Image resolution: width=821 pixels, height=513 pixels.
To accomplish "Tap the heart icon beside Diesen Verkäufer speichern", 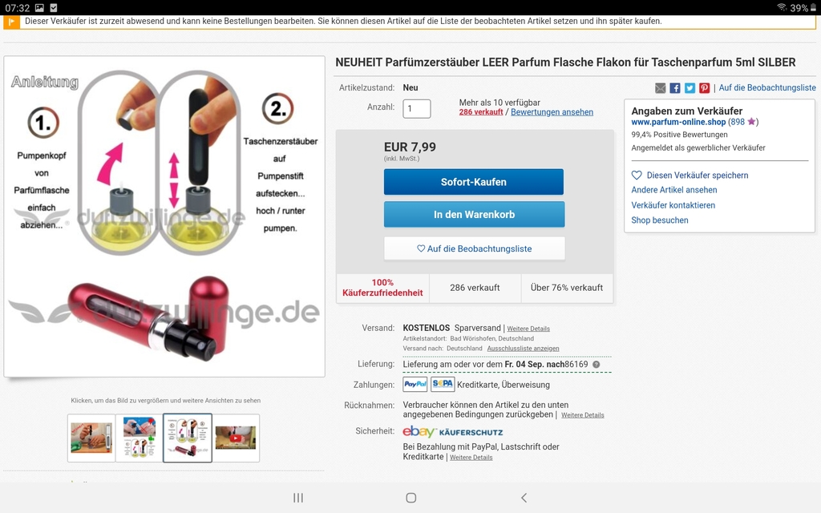I will click(x=637, y=176).
